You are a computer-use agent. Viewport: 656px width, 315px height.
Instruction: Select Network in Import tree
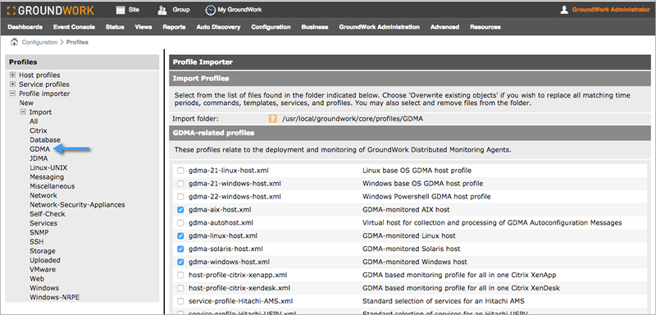(x=43, y=195)
